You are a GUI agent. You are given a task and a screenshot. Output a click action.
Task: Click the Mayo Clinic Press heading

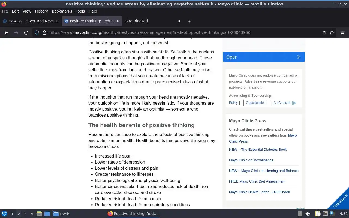coord(248,121)
